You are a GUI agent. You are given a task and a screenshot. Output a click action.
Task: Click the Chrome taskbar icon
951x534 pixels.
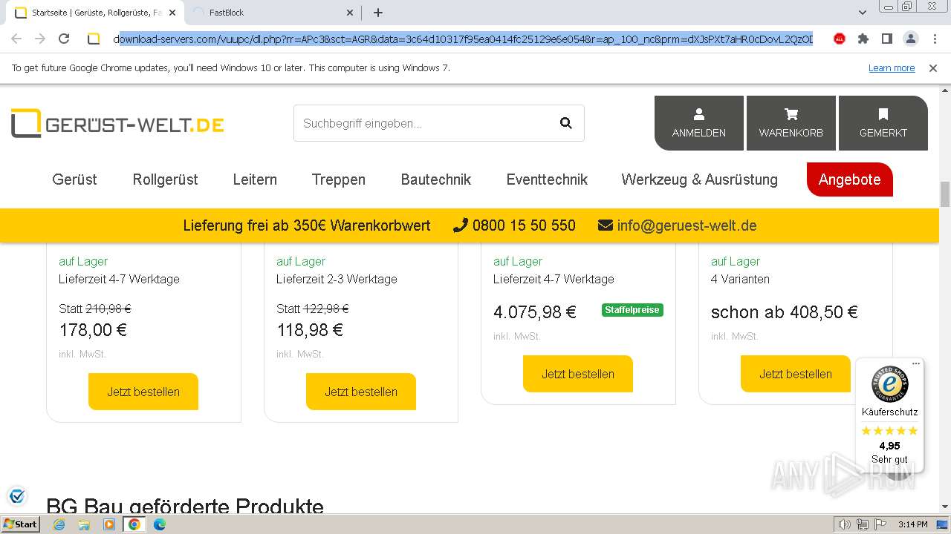[x=134, y=524]
